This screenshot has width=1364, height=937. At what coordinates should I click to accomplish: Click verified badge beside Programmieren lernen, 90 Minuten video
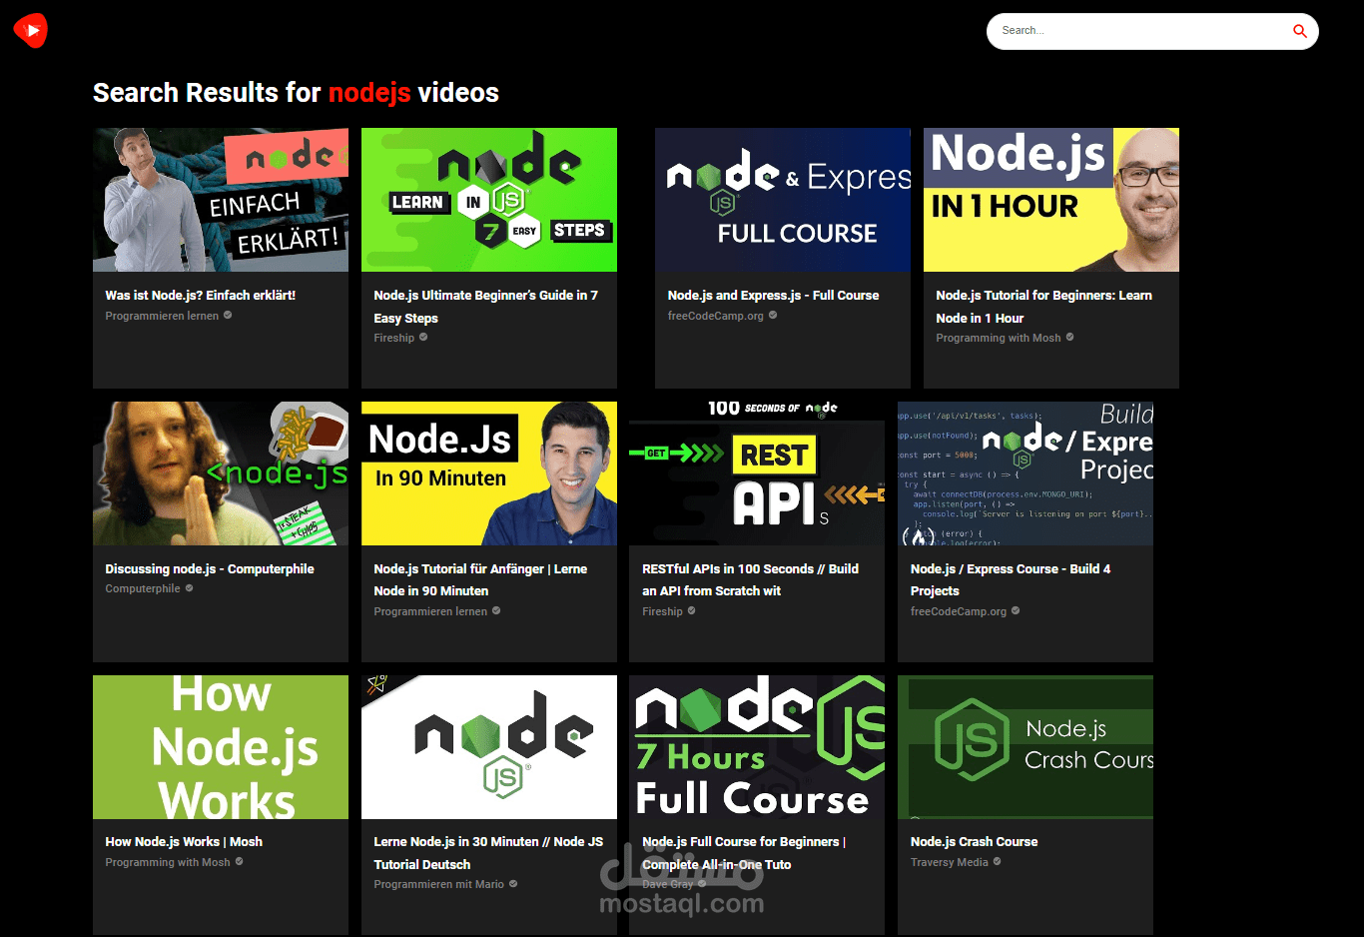496,610
